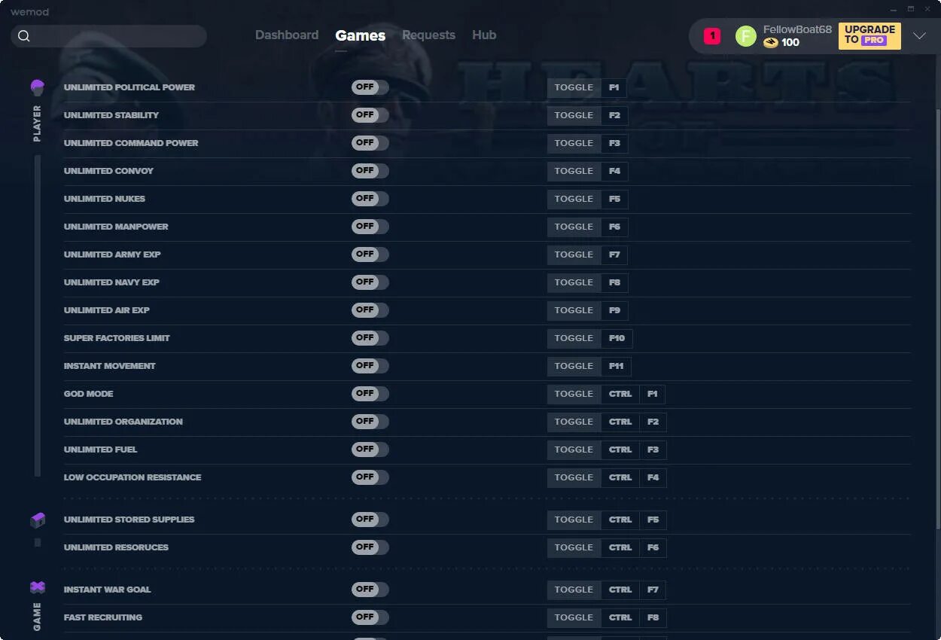Image resolution: width=941 pixels, height=640 pixels.
Task: Focus the search input field
Action: click(109, 36)
